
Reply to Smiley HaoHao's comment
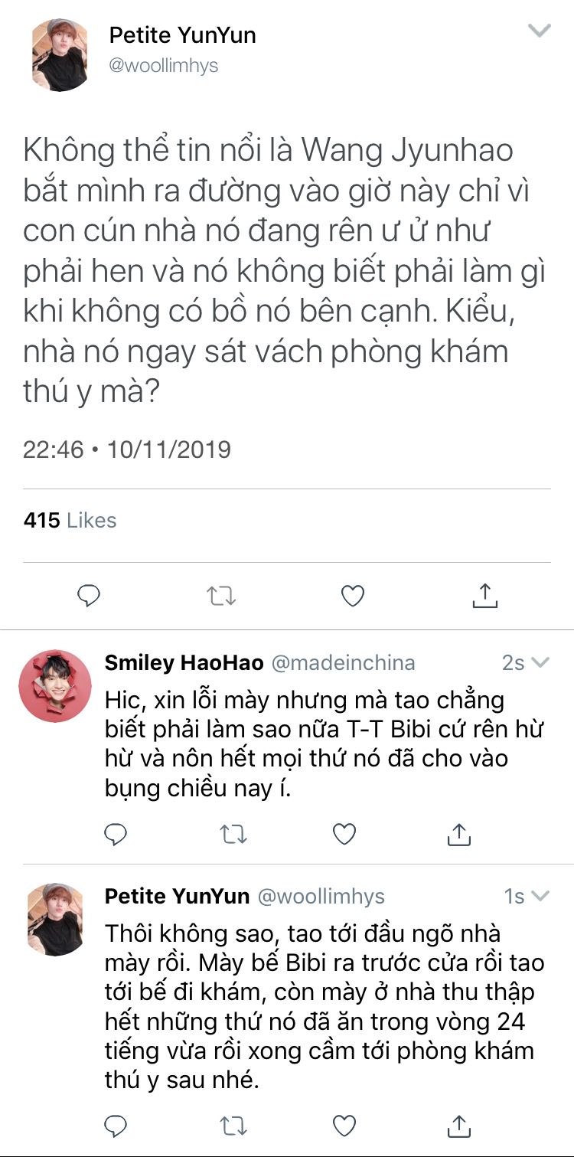click(116, 834)
